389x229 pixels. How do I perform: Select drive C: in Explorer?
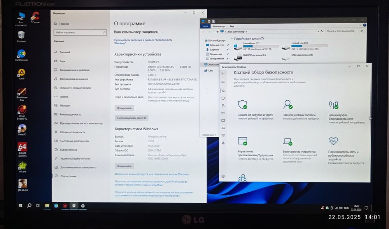[x=256, y=46]
